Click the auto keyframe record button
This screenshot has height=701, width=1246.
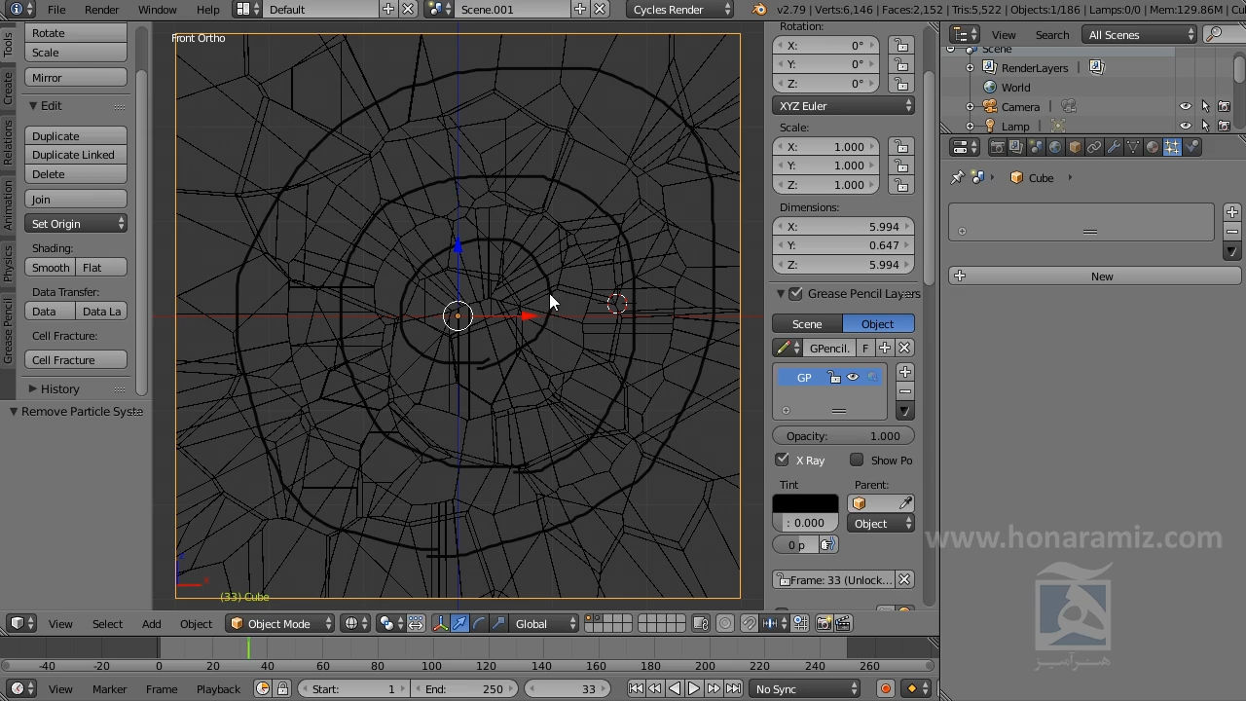[885, 688]
